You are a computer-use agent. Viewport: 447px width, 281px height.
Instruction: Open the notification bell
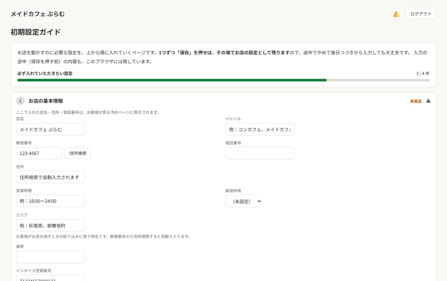click(x=396, y=14)
